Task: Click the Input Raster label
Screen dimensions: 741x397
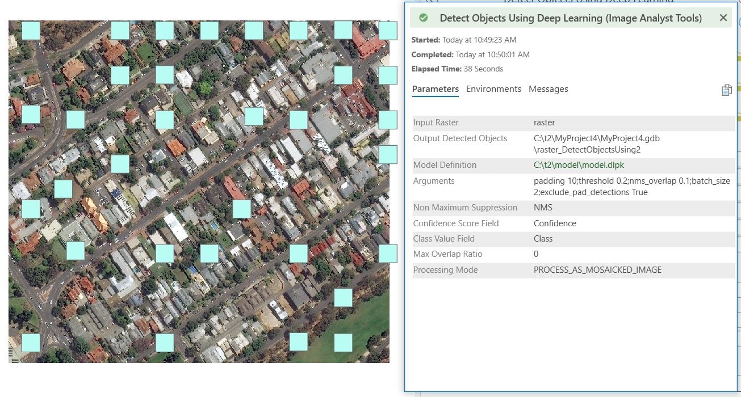Action: click(x=436, y=123)
